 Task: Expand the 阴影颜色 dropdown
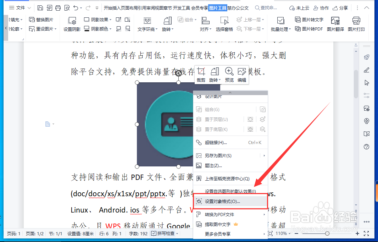[x=110, y=29]
